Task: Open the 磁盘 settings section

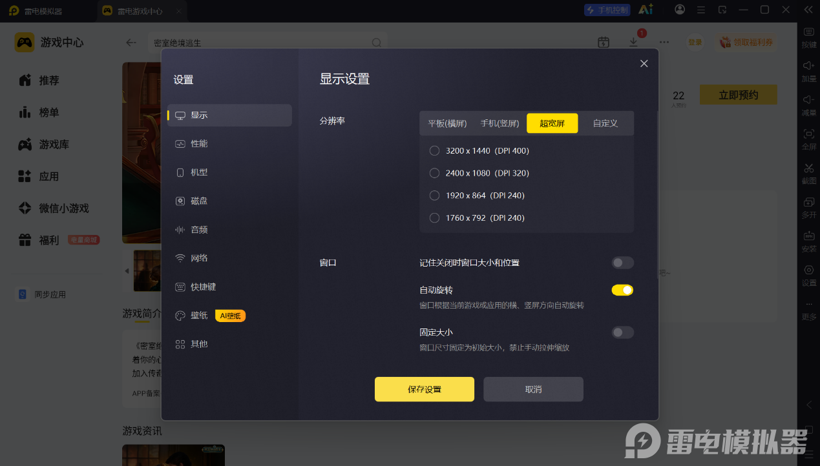Action: (229, 201)
